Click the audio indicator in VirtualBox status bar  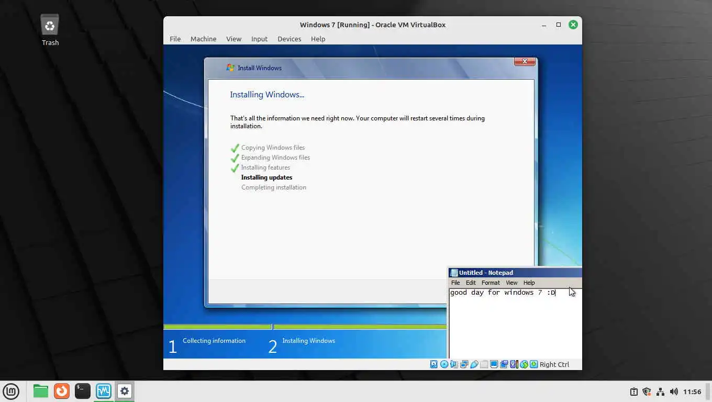pyautogui.click(x=454, y=364)
